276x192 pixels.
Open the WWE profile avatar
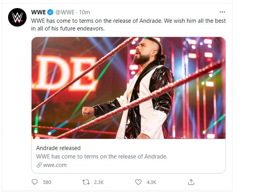[x=17, y=17]
